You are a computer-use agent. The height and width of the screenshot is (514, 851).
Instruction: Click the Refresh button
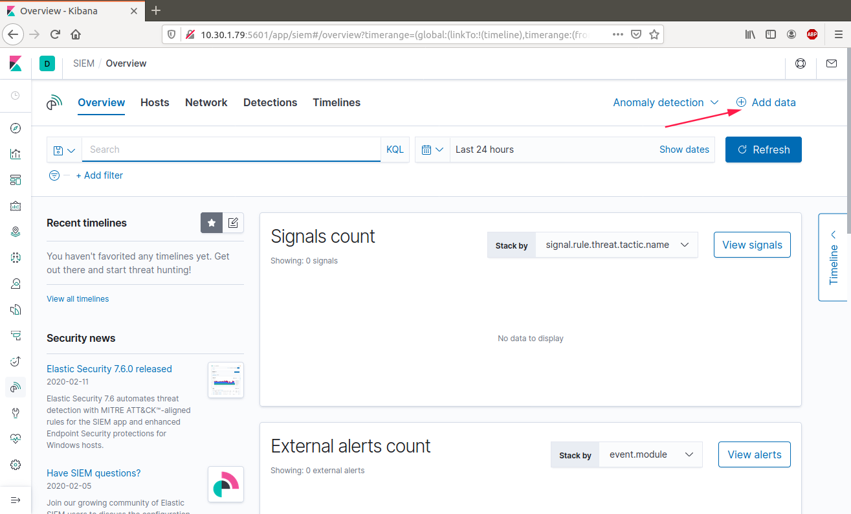[763, 150]
